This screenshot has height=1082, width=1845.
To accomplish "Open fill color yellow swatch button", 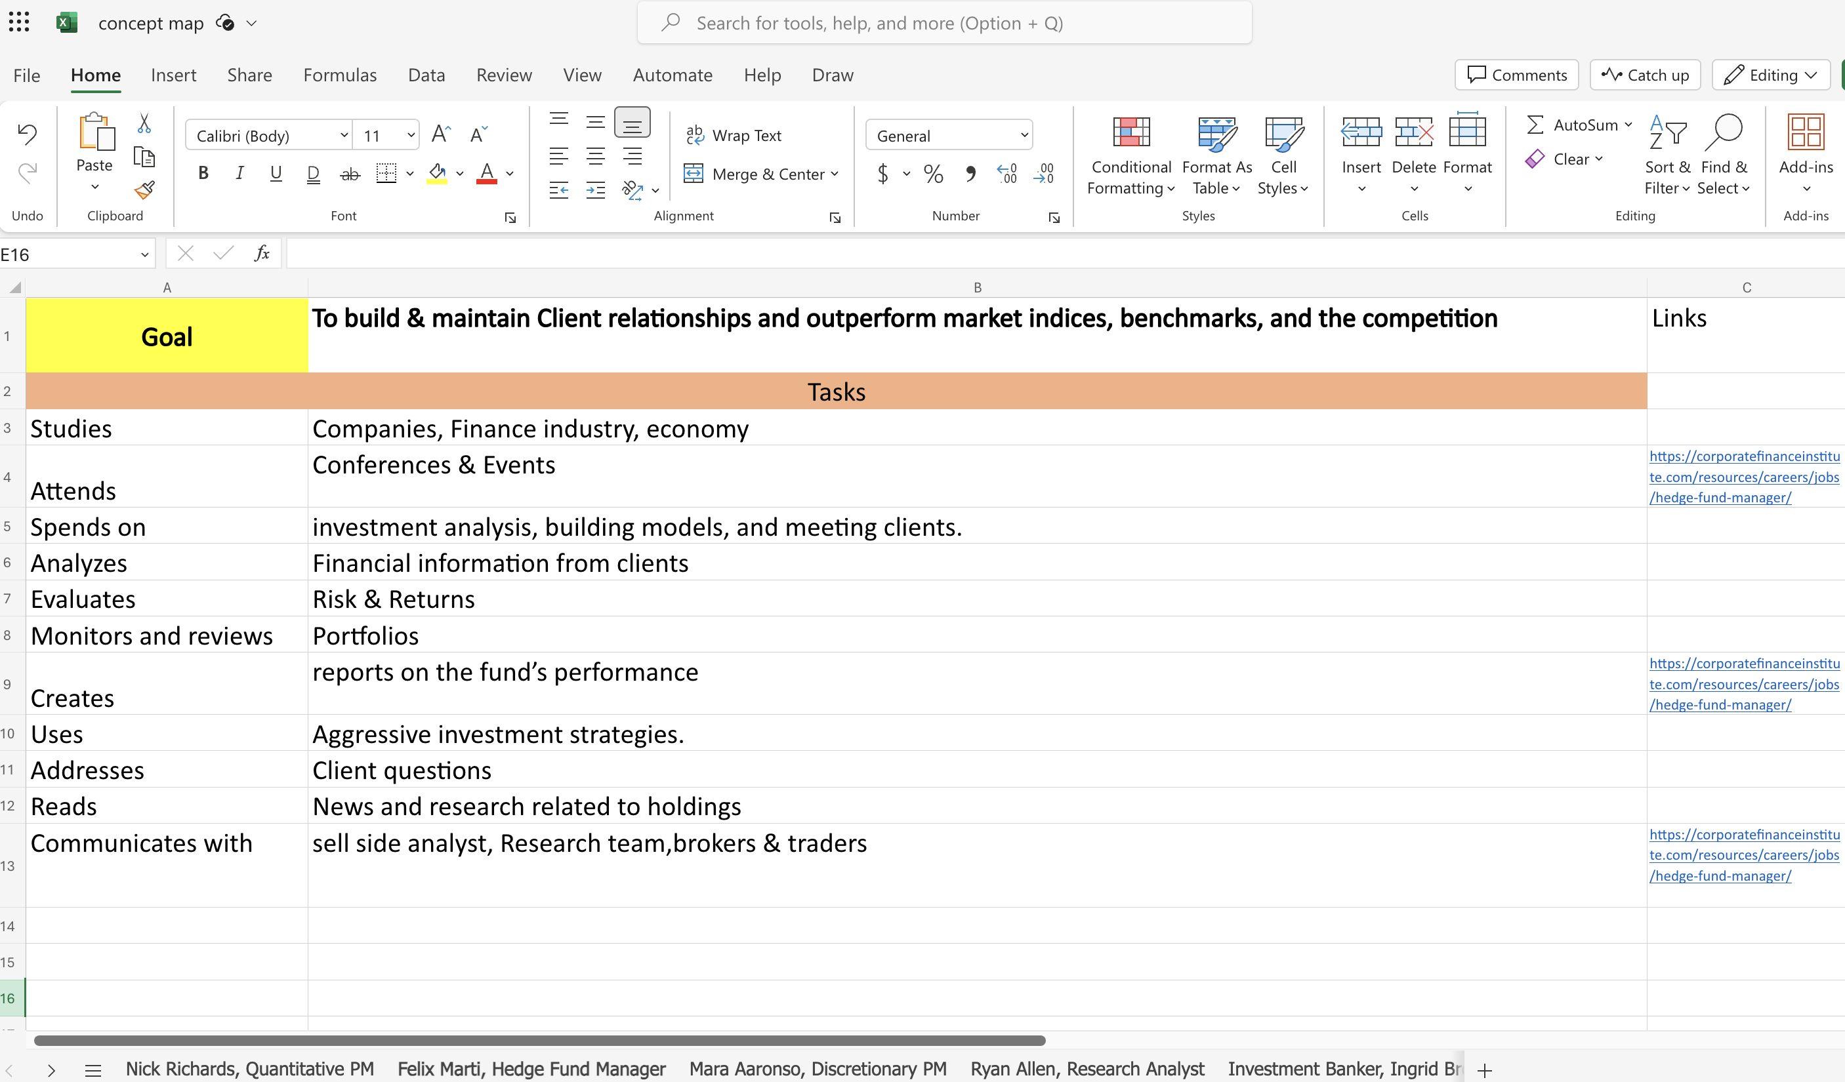I will point(437,174).
